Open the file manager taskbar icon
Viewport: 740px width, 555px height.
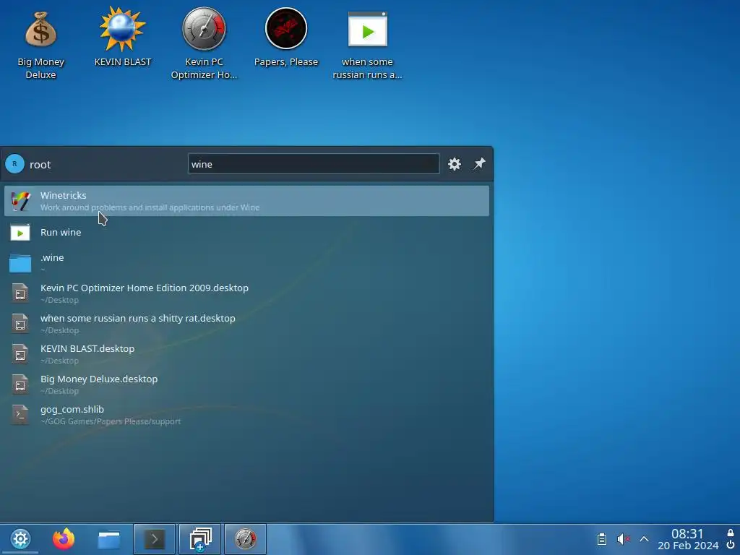(108, 539)
